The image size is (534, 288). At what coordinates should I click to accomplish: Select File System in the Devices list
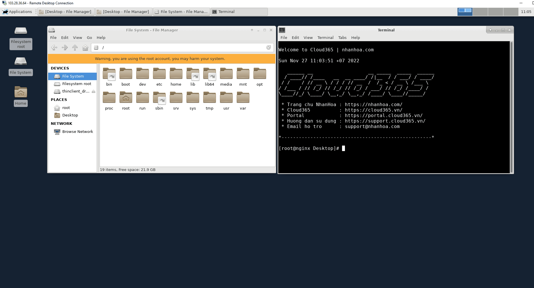72,76
